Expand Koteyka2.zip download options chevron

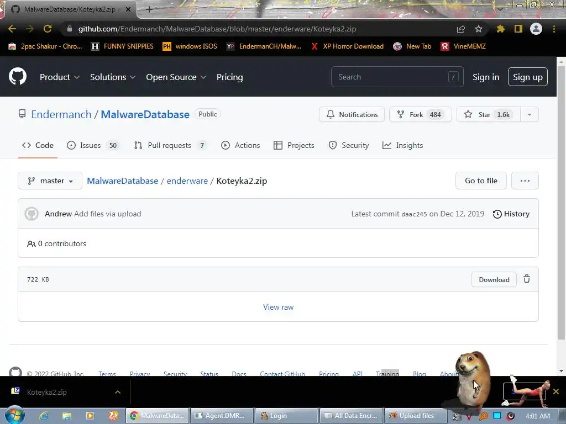tap(118, 392)
